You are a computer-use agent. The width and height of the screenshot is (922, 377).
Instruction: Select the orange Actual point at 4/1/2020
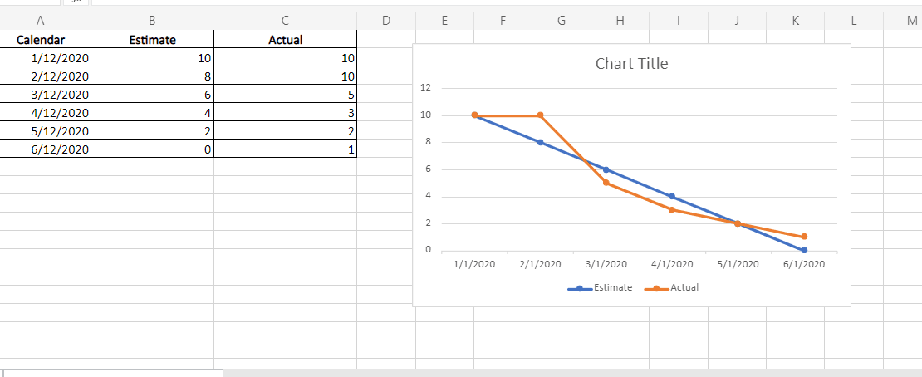pos(672,210)
